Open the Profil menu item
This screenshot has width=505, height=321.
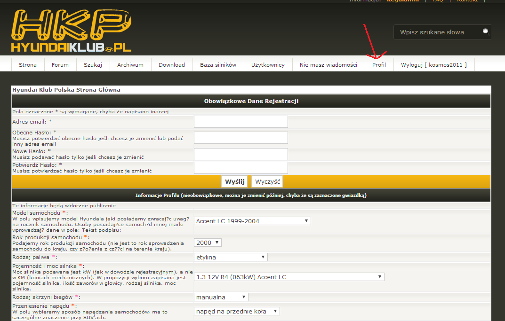coord(379,65)
